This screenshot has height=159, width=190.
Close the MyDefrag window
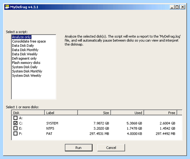(182, 7)
